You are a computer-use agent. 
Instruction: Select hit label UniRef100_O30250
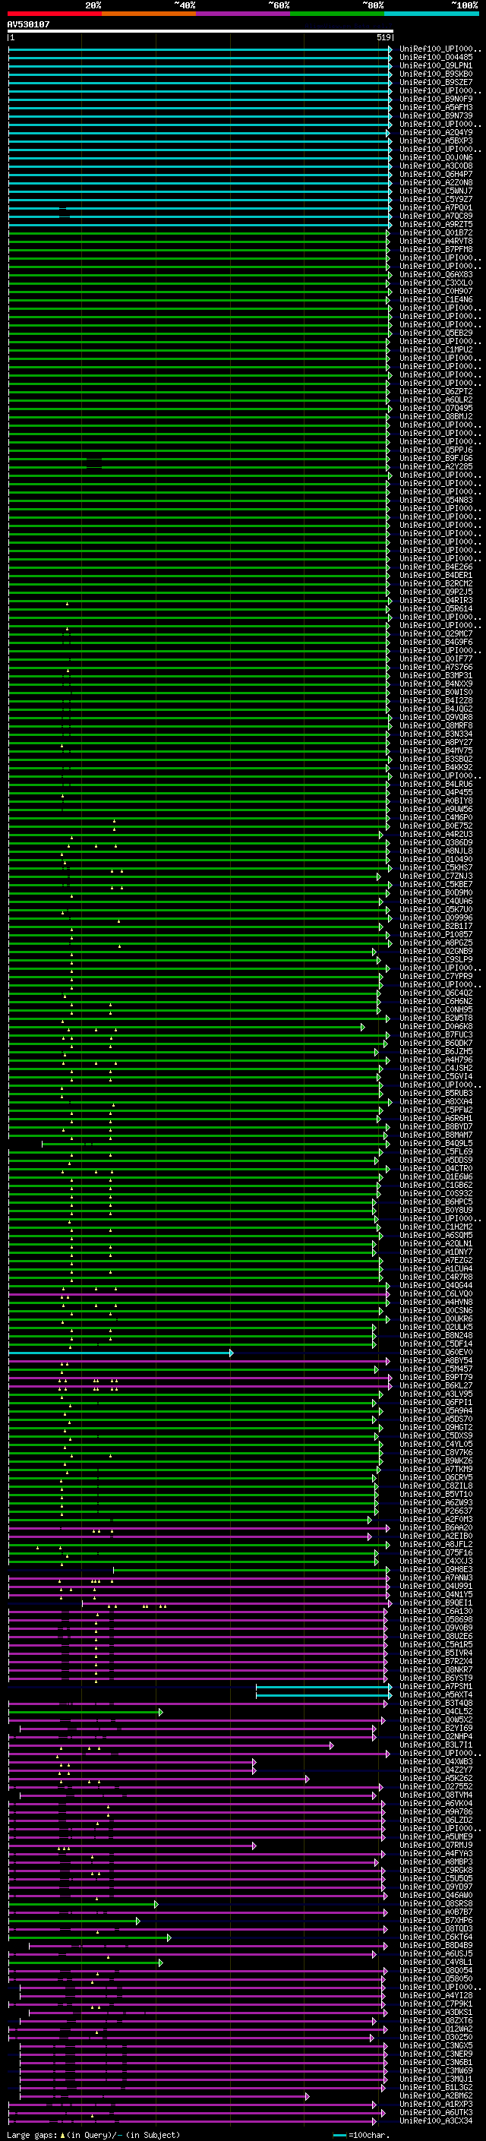436,2037
